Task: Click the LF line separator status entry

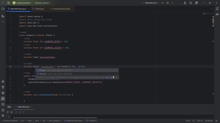Action: pyautogui.click(x=194, y=121)
